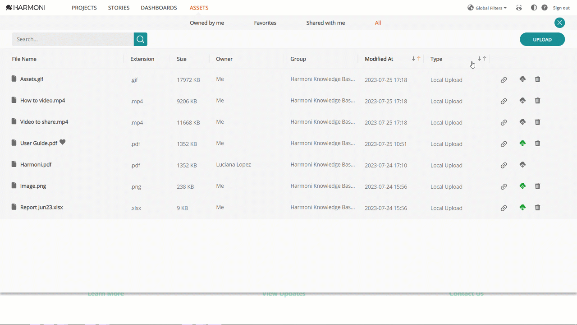This screenshot has height=325, width=577.
Task: Copy link for How to video.mp4
Action: coord(504,101)
